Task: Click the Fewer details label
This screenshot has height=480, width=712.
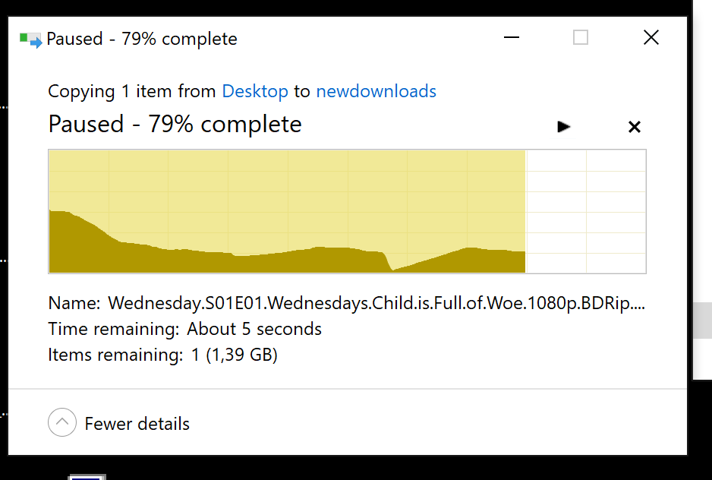Action: click(137, 424)
